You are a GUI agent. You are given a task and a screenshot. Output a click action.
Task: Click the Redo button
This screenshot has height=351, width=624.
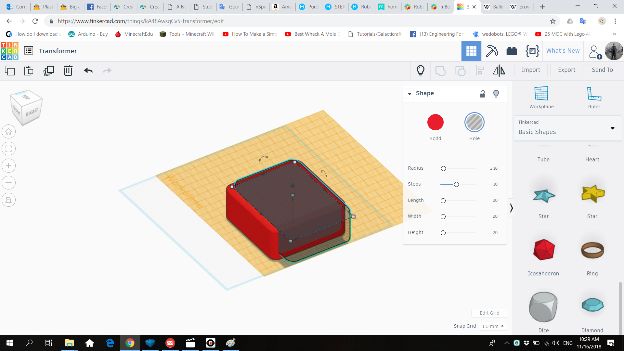click(x=108, y=70)
